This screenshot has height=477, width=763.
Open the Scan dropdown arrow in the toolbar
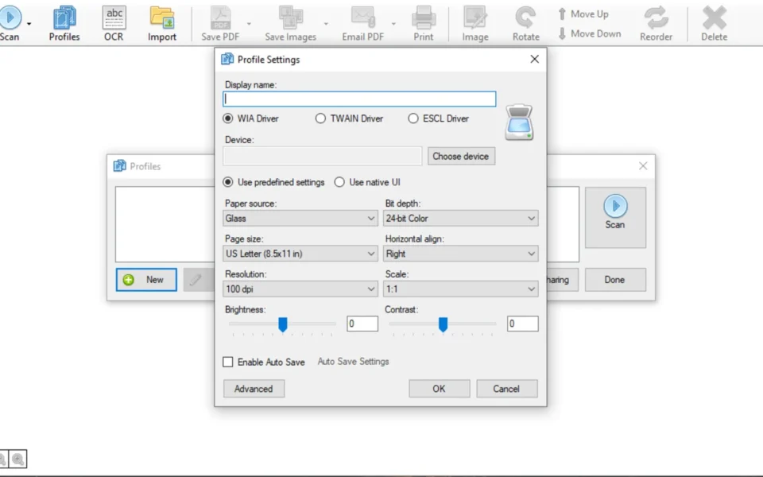[29, 23]
